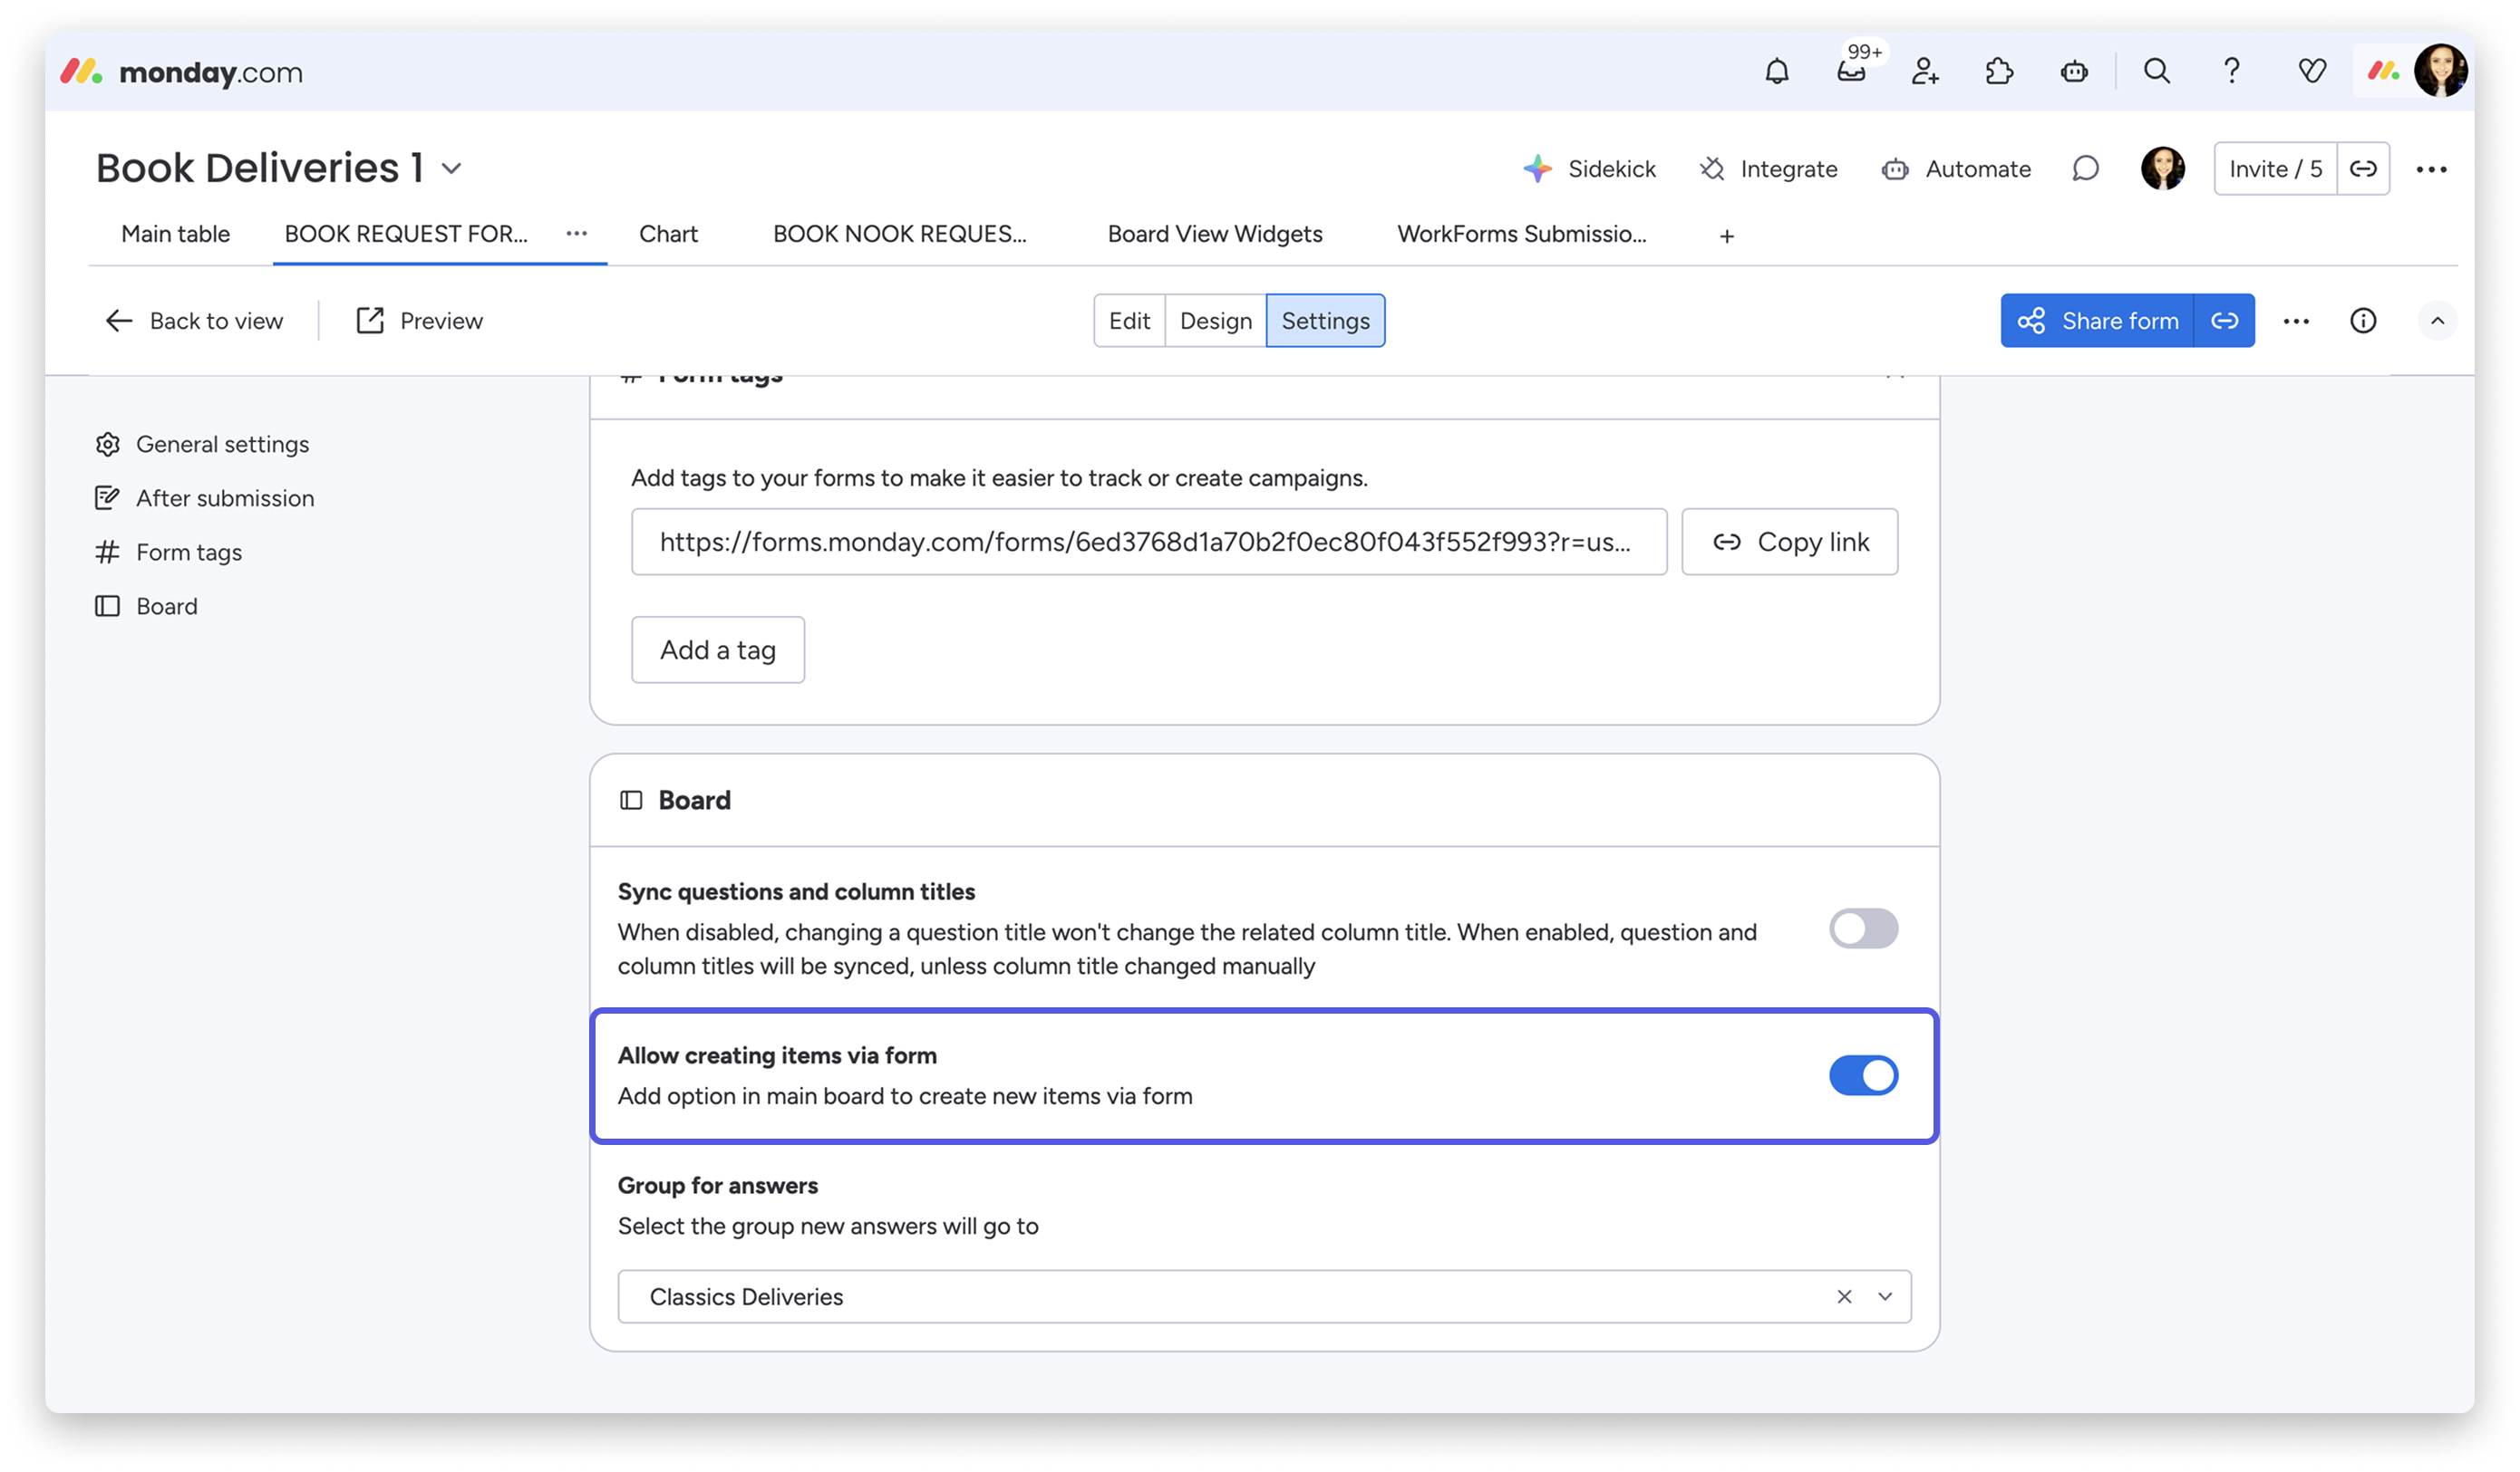The width and height of the screenshot is (2520, 1472).
Task: Open the WorkForms Submissio... tab
Action: pos(1522,234)
